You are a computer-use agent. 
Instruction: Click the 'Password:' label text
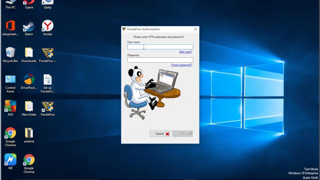click(133, 55)
